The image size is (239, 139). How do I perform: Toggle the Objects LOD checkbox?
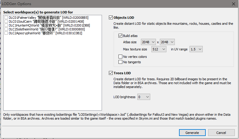pyautogui.click(x=111, y=17)
